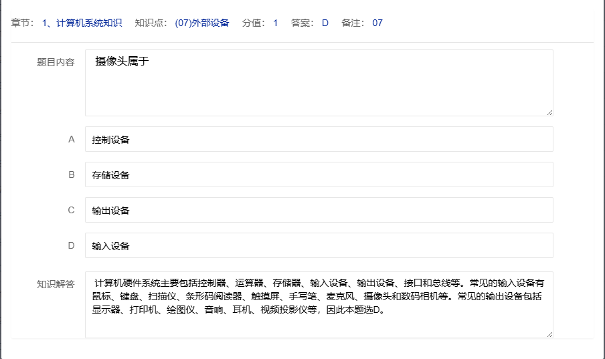
Task: Grab the resize handle of the 题目内容 textarea
Action: (x=549, y=112)
